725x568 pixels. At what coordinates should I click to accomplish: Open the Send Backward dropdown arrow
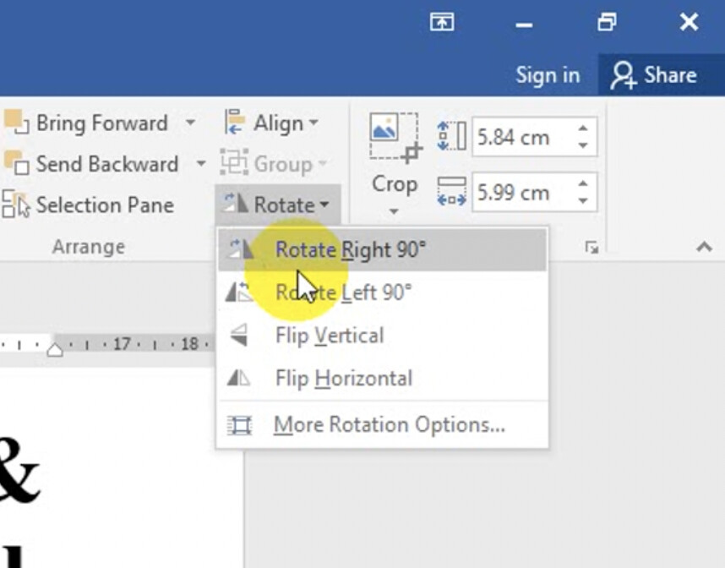[201, 163]
